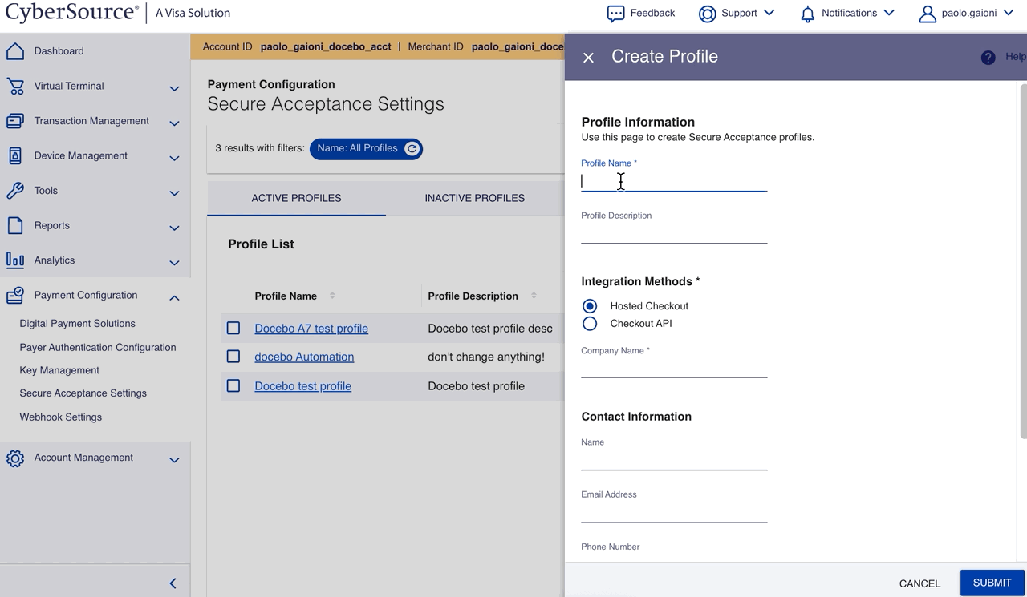This screenshot has width=1027, height=597.
Task: Click the Device Management sidebar icon
Action: pyautogui.click(x=16, y=155)
